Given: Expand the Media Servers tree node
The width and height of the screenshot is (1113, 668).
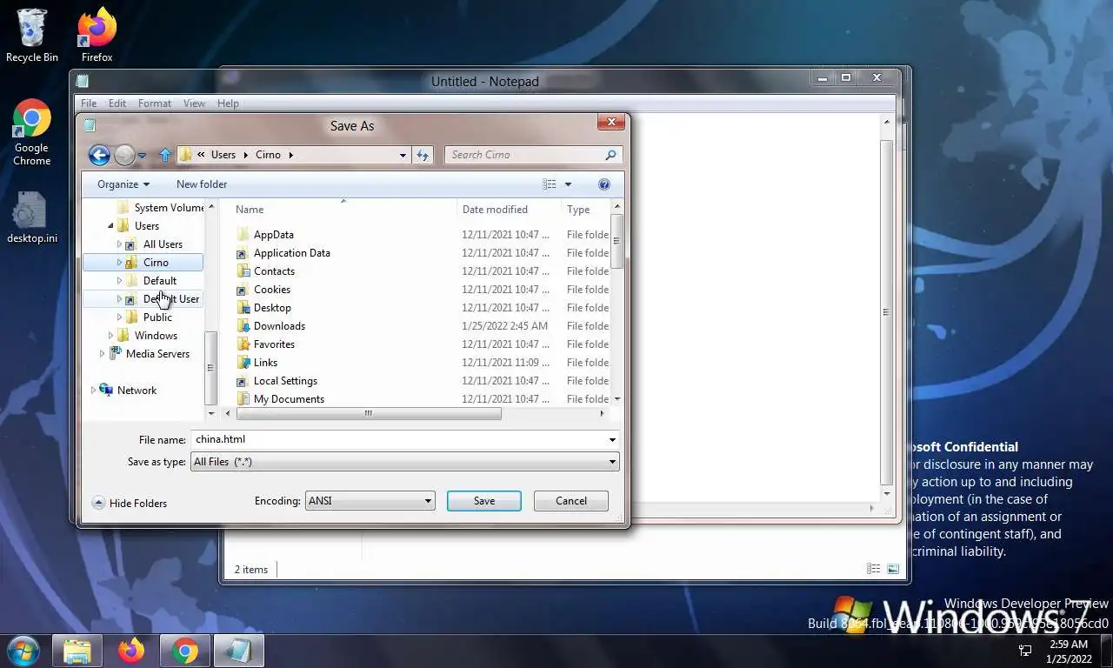Looking at the screenshot, I should pyautogui.click(x=102, y=354).
